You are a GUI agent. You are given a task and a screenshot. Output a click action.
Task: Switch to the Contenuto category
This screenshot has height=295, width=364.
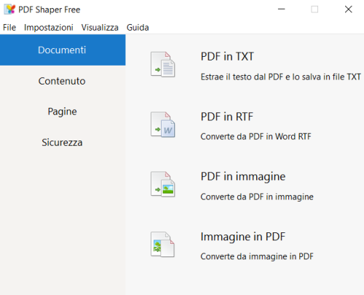[63, 81]
